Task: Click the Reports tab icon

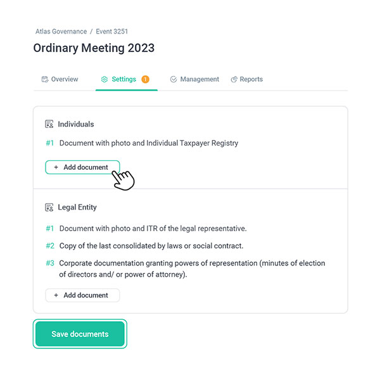Action: pos(234,80)
